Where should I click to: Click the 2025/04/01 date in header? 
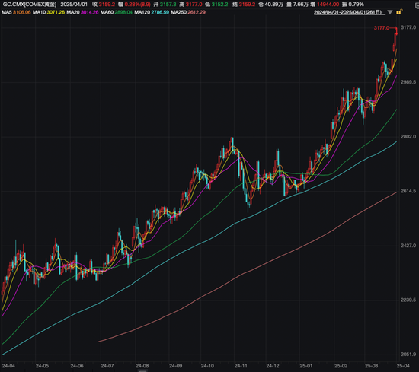tap(74, 5)
